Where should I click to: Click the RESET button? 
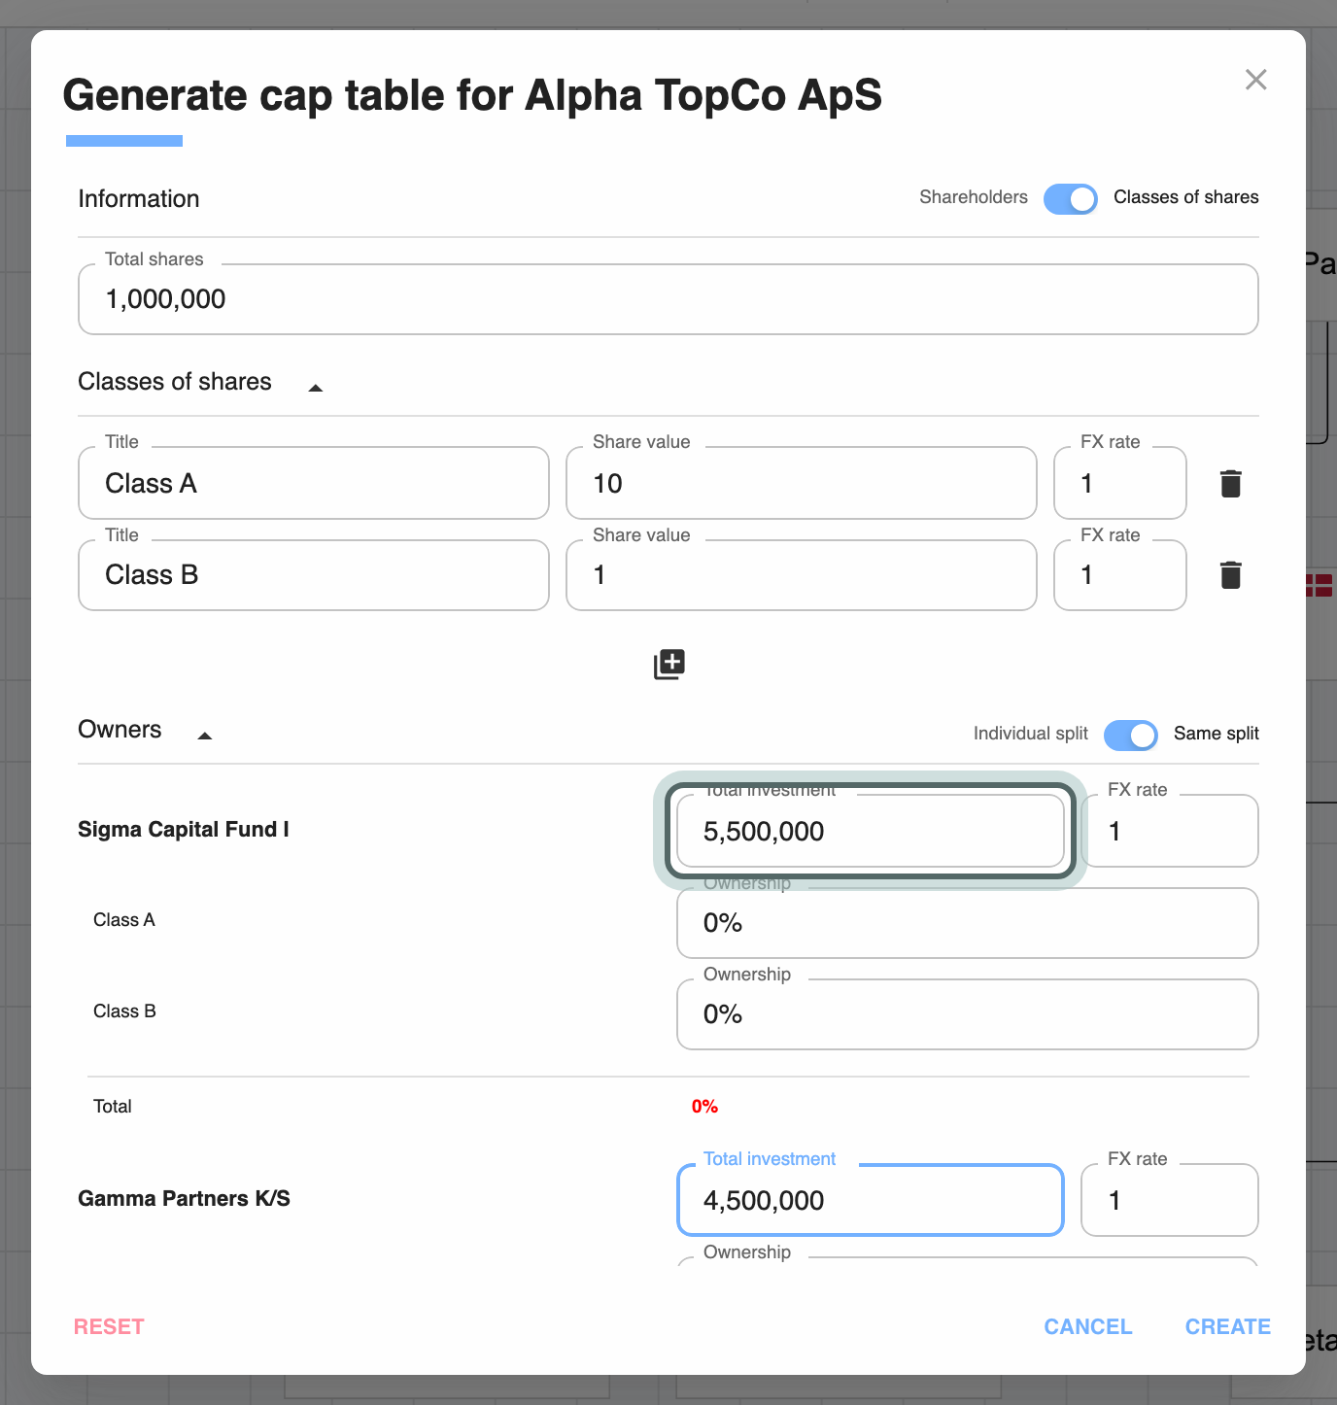(109, 1326)
